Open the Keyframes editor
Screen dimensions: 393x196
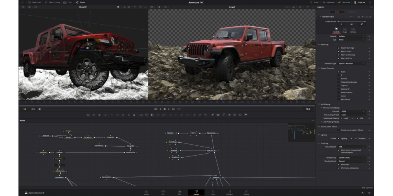click(329, 2)
